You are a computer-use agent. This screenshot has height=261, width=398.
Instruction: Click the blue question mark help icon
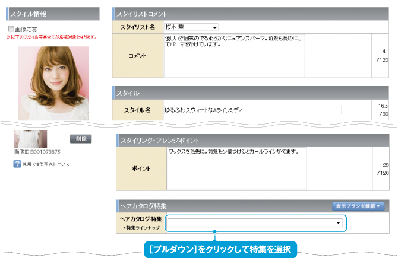pyautogui.click(x=18, y=164)
